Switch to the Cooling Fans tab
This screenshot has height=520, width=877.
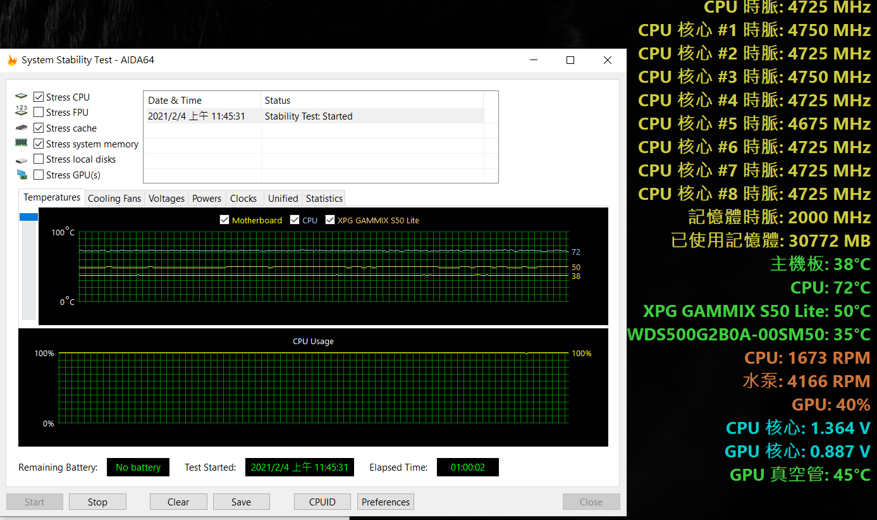click(x=114, y=199)
